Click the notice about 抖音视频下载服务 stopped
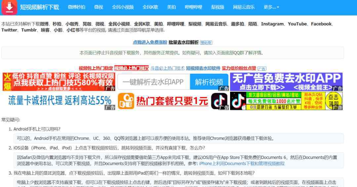Screen dimensions: 357x187 point(173,53)
